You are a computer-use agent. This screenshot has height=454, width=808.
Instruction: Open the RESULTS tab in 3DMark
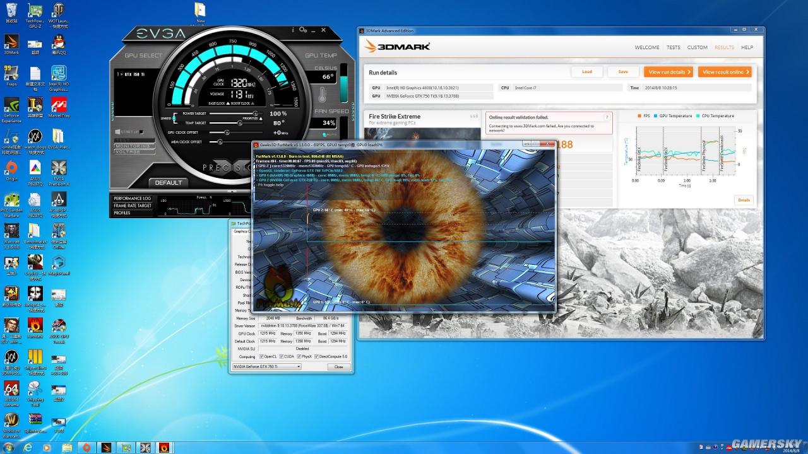[724, 47]
